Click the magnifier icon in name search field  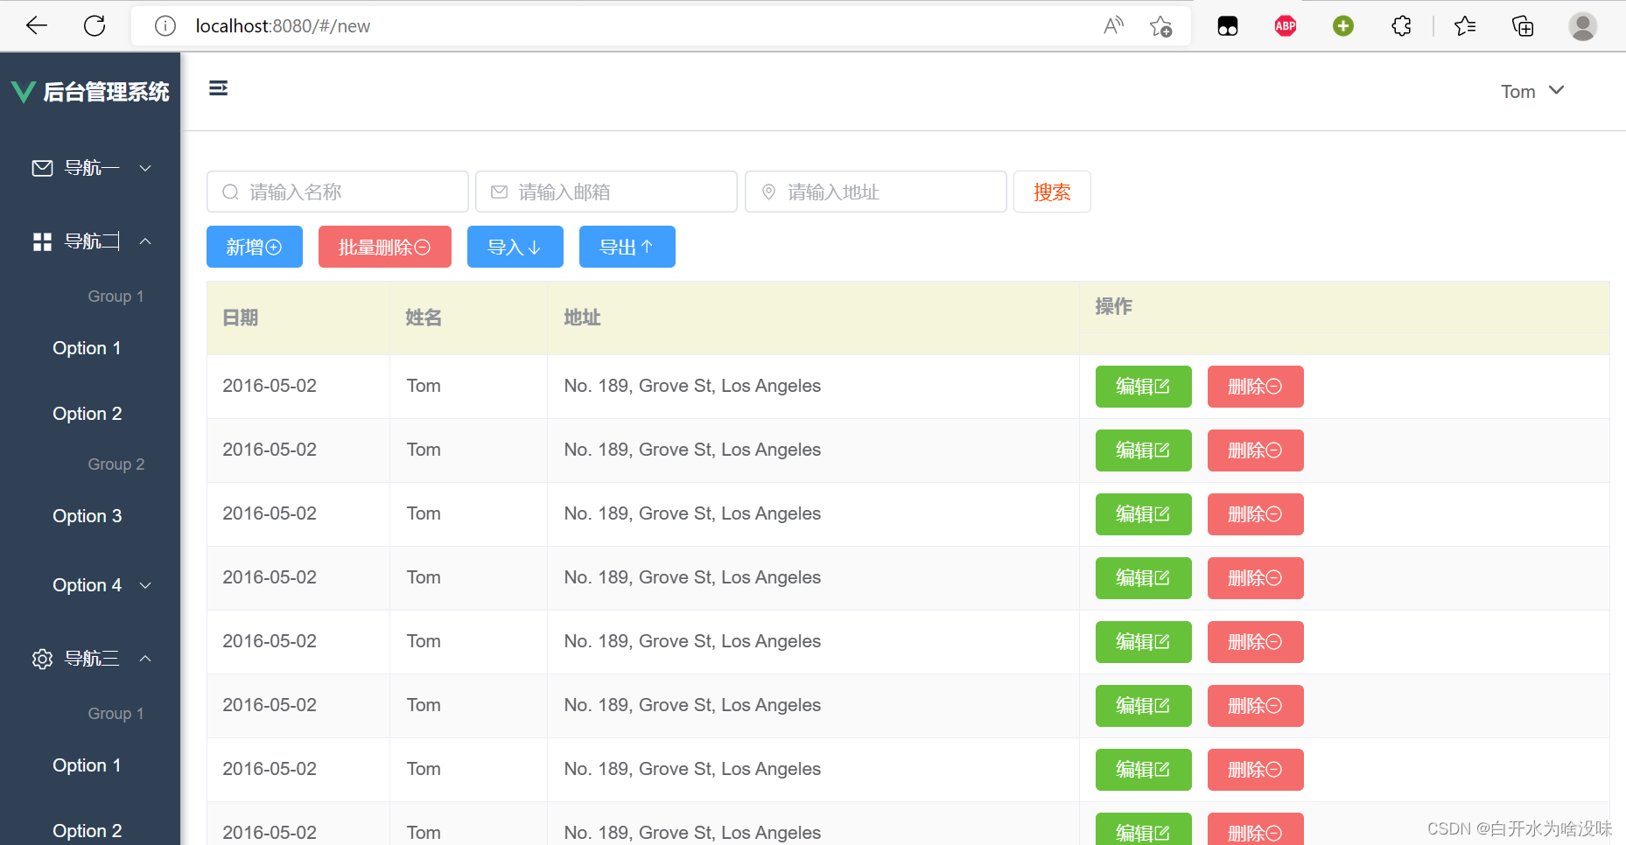(230, 191)
